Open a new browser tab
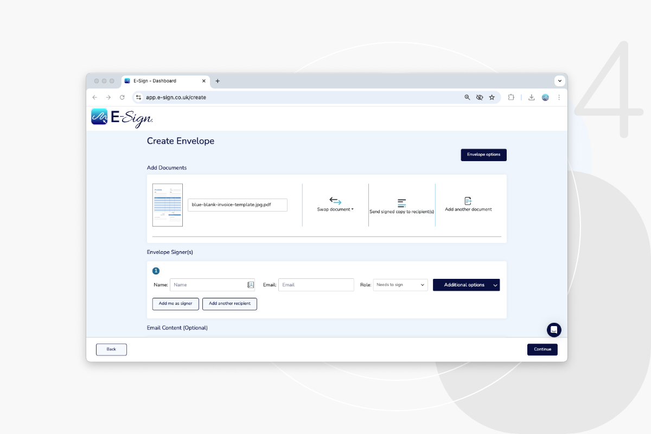651x434 pixels. pos(218,81)
